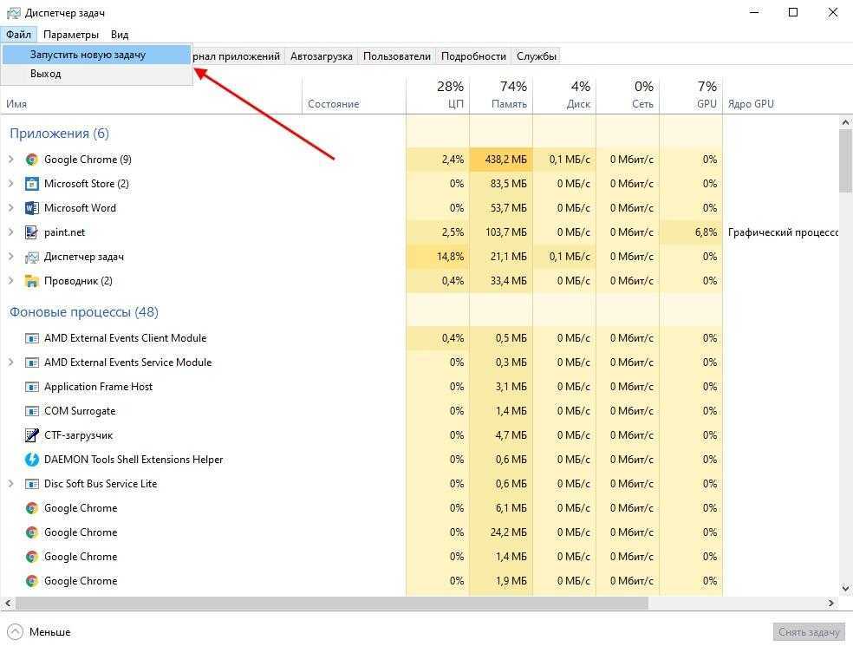The height and width of the screenshot is (653, 853).
Task: Switch to the Пользователи tab
Action: tap(396, 56)
